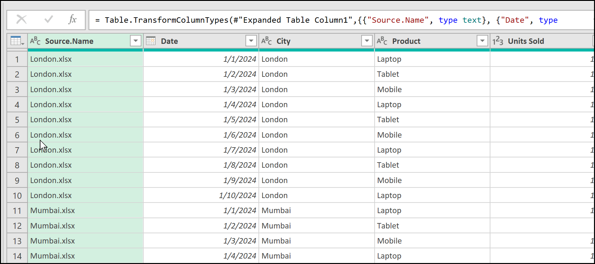
Task: Click the Date column data type icon
Action: [x=151, y=41]
